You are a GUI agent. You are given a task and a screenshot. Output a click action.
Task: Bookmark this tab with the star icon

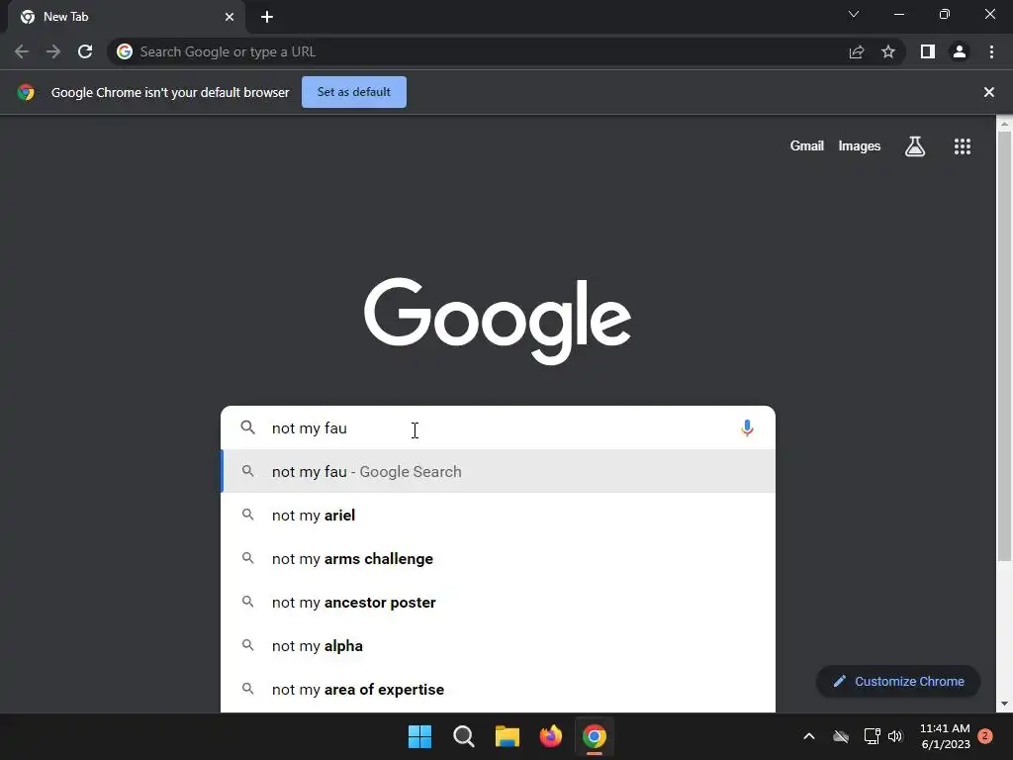tap(888, 51)
